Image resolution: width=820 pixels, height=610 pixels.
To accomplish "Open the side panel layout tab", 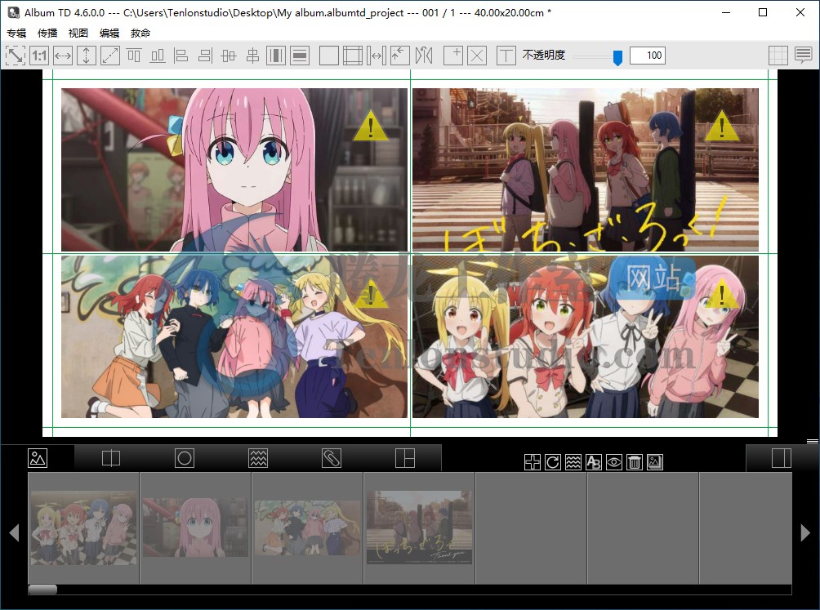I will [782, 458].
